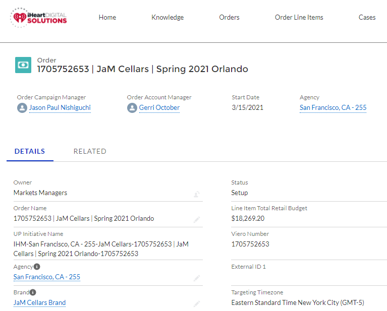Open the Home navigation item
The width and height of the screenshot is (387, 311).
pyautogui.click(x=107, y=17)
